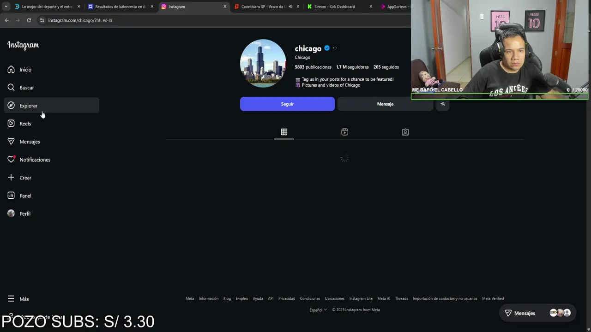Image resolution: width=591 pixels, height=332 pixels.
Task: Open Explorar compass icon
Action: point(11,106)
